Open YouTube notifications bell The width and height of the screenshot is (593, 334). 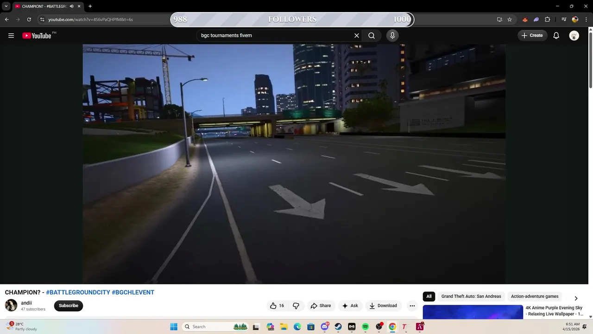pyautogui.click(x=556, y=36)
